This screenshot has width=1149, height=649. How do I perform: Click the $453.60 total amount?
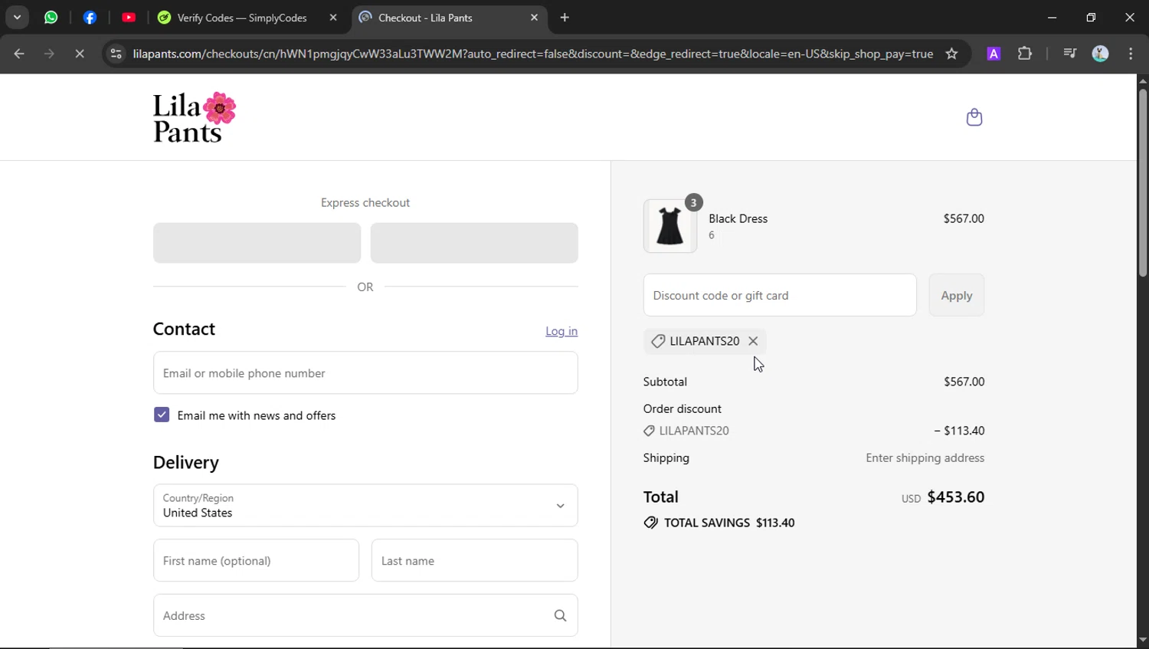tap(955, 497)
